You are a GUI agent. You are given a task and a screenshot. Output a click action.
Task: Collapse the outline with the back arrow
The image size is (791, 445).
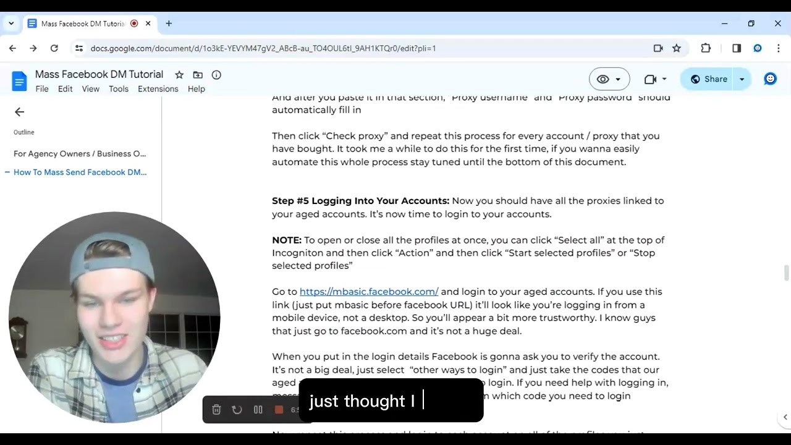click(x=19, y=112)
